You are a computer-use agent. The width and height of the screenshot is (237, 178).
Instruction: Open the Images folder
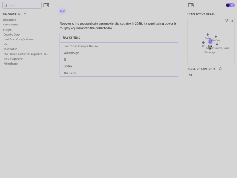7,30
